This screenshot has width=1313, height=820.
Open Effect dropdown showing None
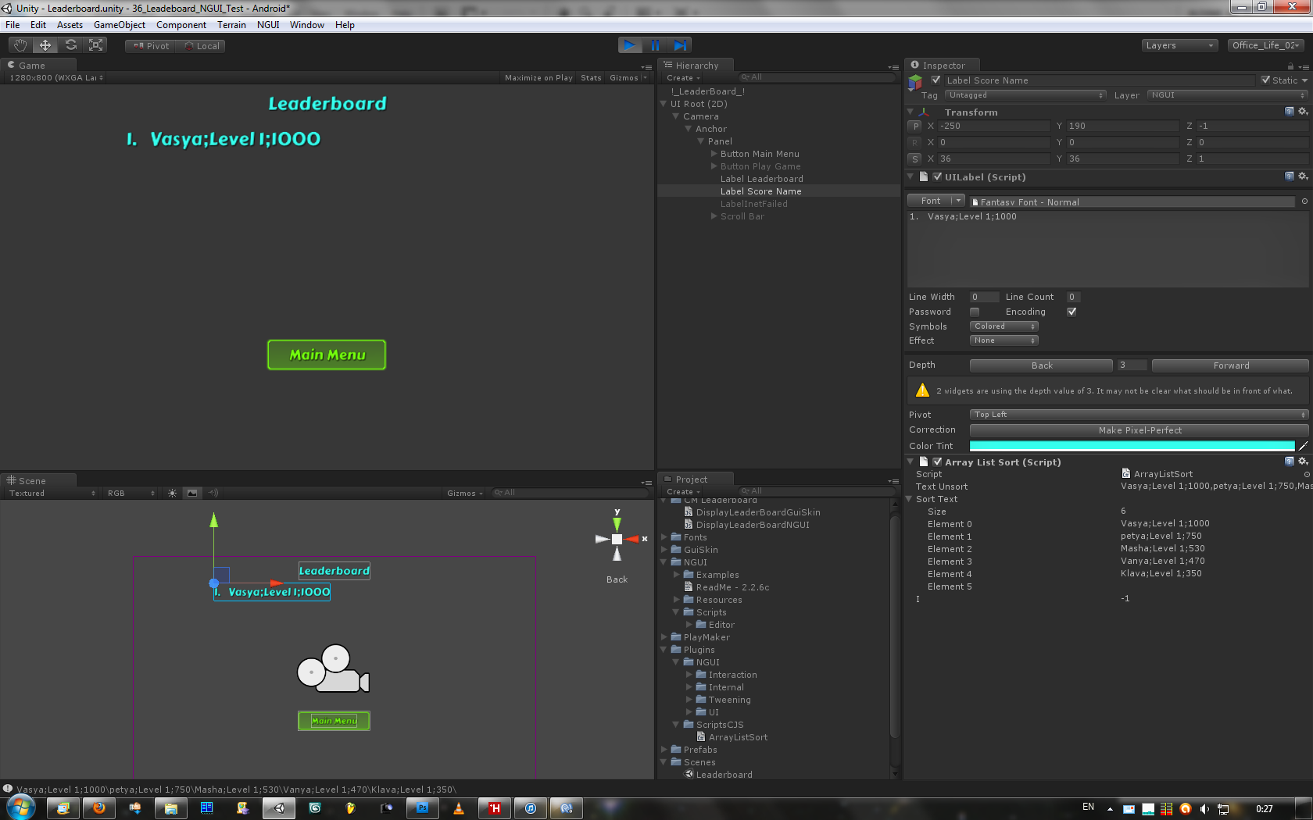click(x=1004, y=340)
